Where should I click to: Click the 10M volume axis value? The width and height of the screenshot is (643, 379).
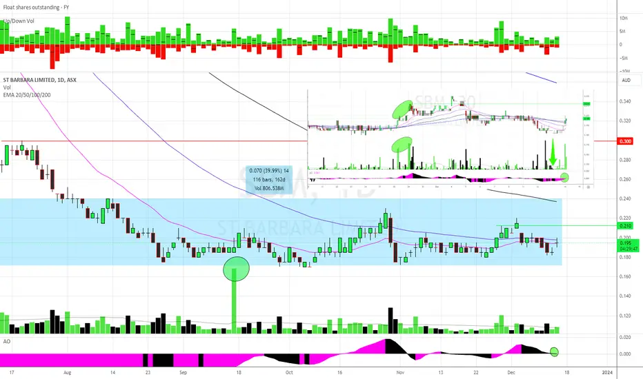pos(624,18)
